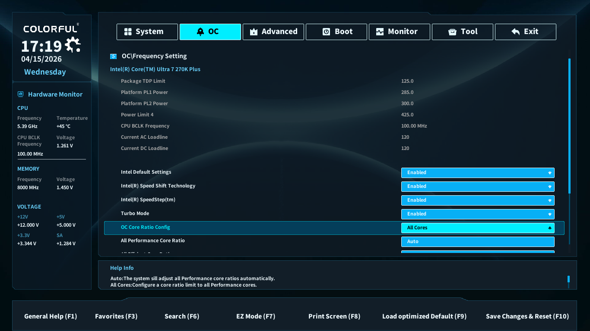Click the settings list vertical scrollbar

click(x=569, y=126)
